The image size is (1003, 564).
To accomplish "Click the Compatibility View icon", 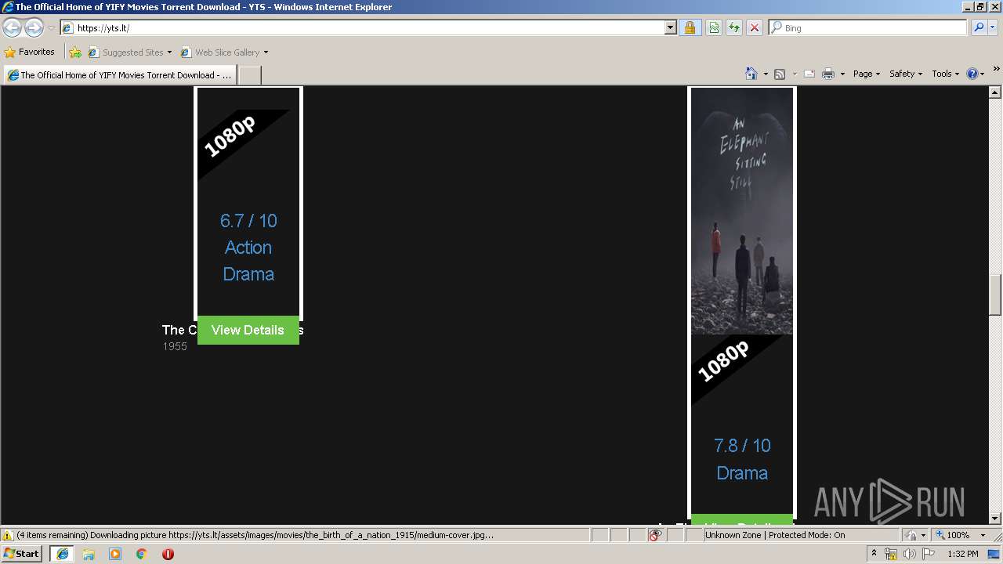I will [x=714, y=28].
